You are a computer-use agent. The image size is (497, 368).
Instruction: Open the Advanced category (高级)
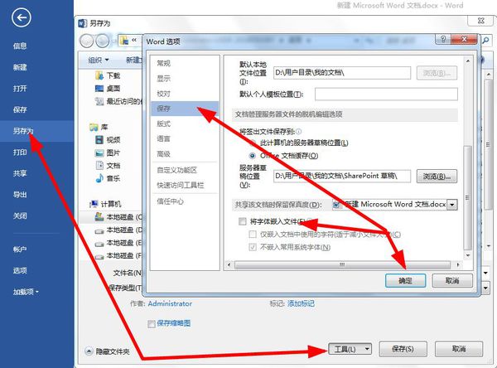point(163,154)
